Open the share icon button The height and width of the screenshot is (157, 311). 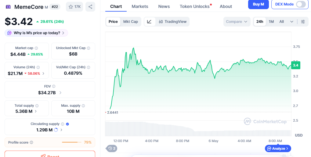click(x=90, y=7)
